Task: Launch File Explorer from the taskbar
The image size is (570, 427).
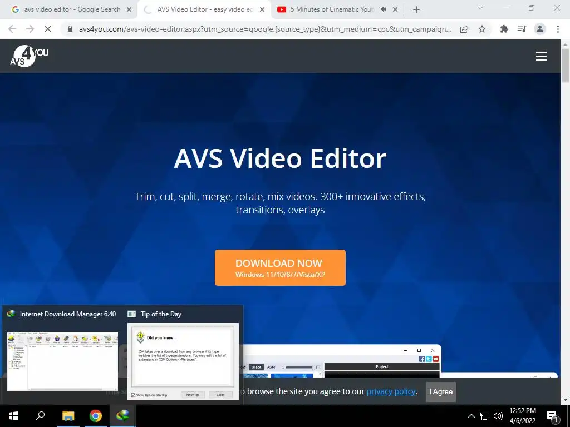Action: click(68, 416)
